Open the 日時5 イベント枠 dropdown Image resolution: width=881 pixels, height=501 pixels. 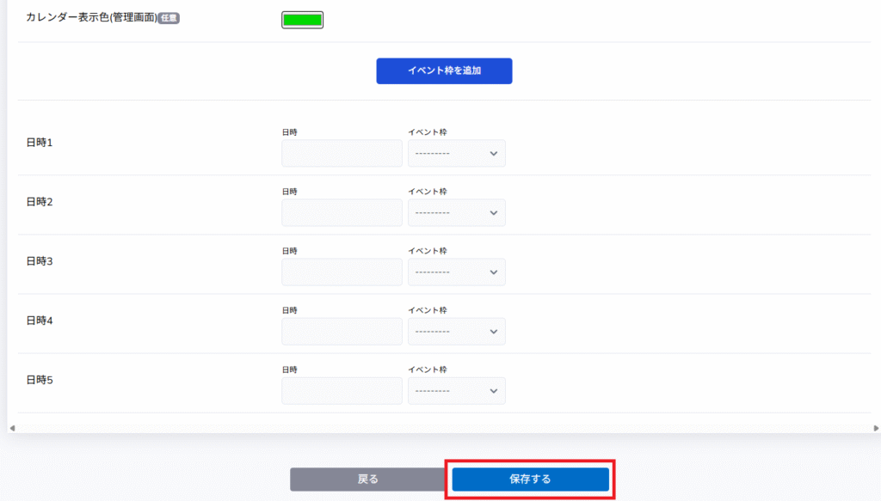click(456, 391)
